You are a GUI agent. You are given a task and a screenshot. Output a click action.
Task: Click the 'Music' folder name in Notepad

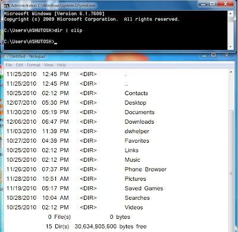(x=132, y=160)
